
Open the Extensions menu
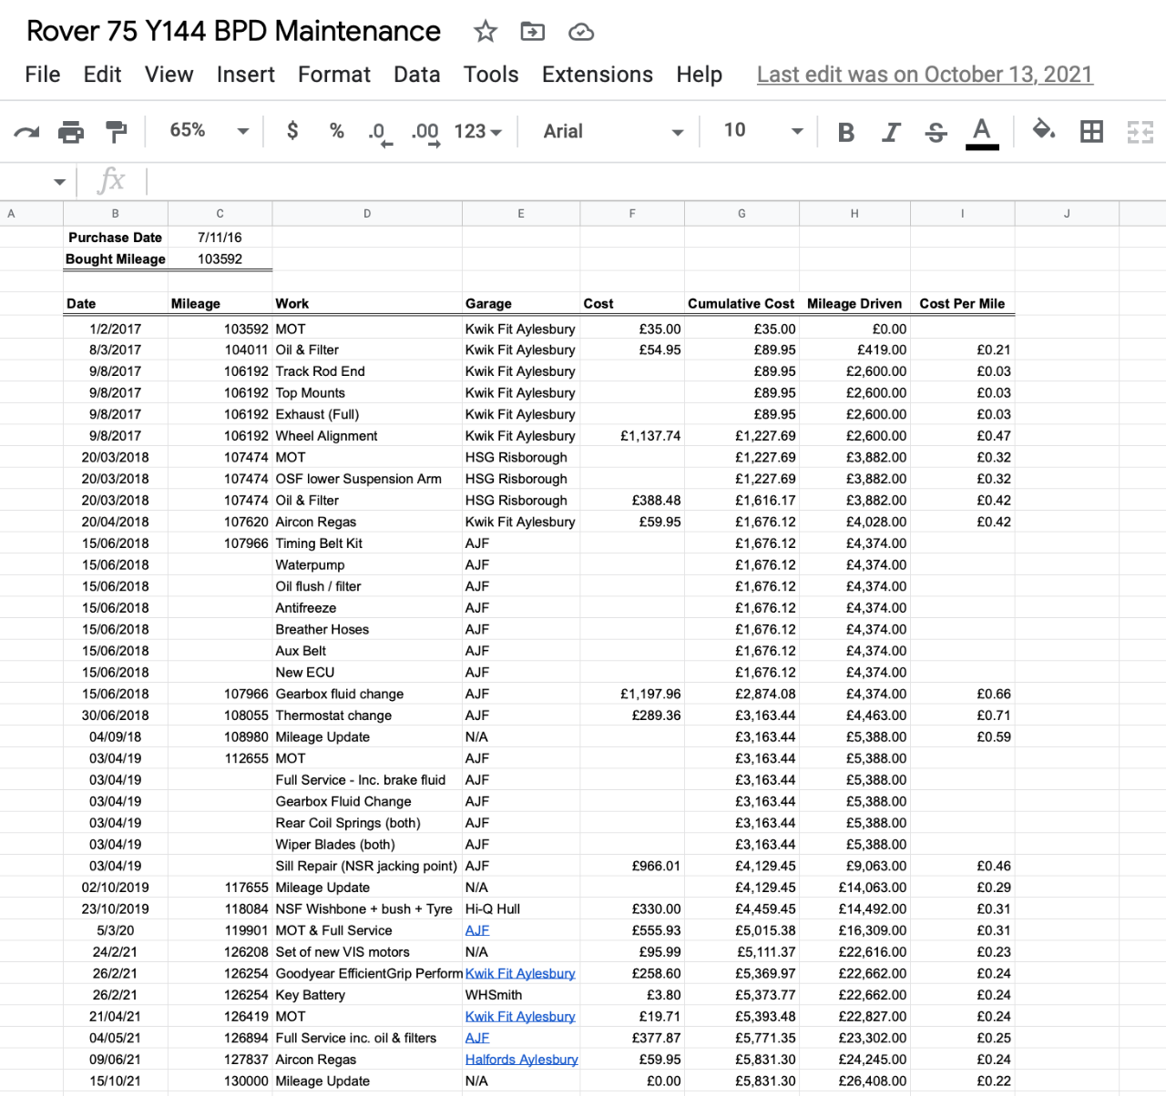598,75
